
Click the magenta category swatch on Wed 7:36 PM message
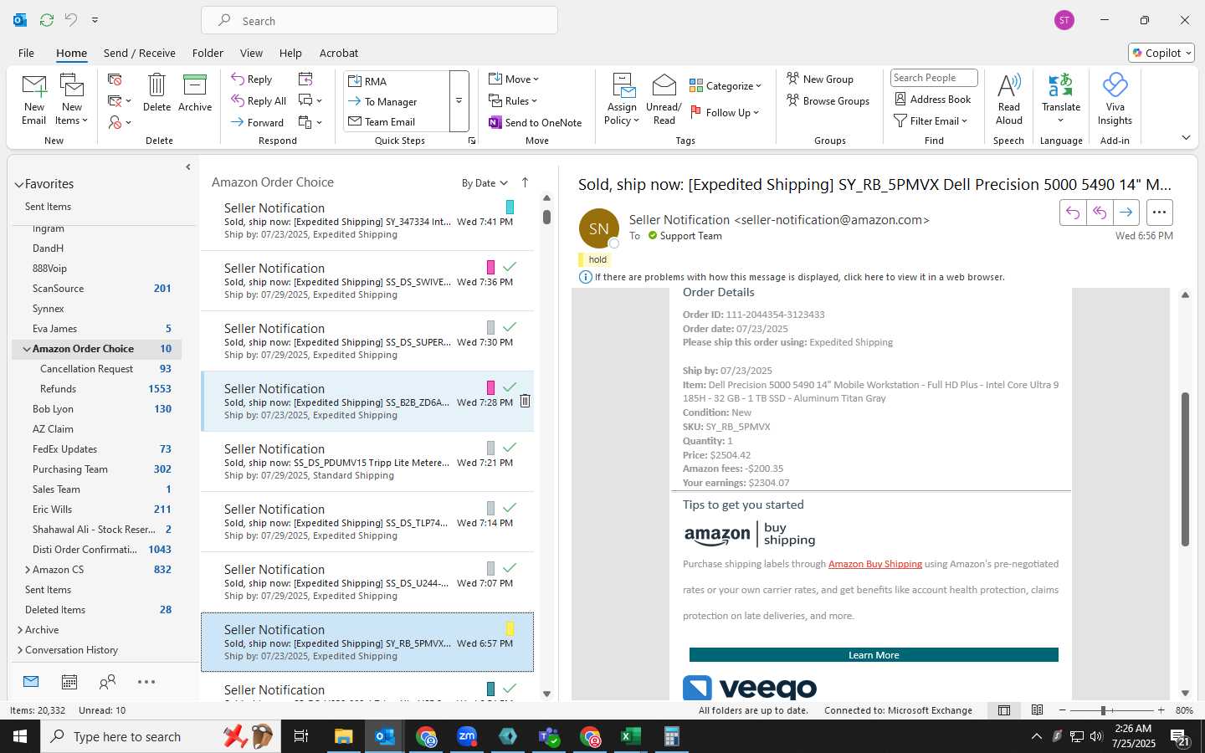490,267
